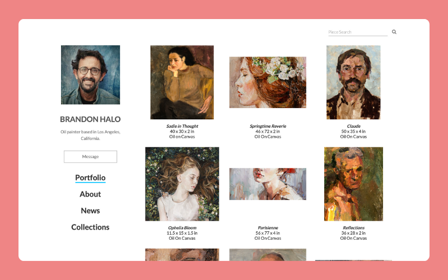Click the 'Springtime Reverie' title
Viewport: 448px width, 280px height.
tap(268, 126)
